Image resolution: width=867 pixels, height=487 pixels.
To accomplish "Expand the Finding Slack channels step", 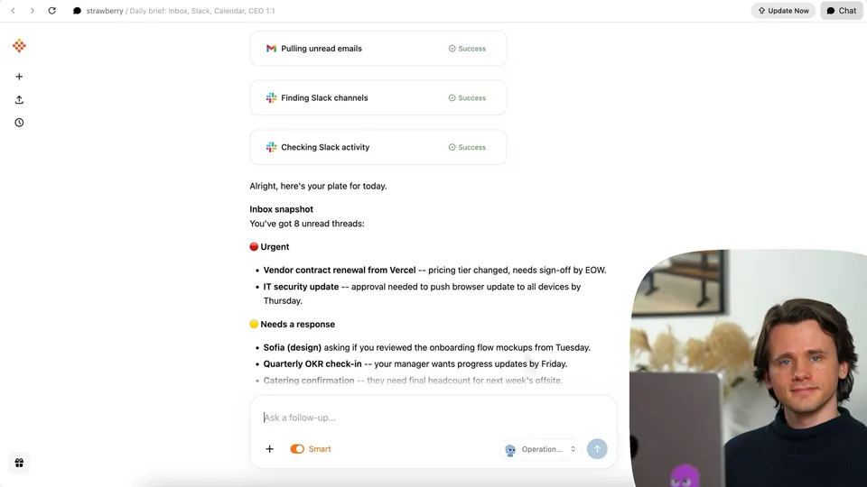I will (378, 97).
